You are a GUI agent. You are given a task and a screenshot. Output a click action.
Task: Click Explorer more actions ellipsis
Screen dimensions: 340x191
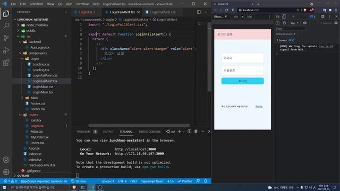65,12
